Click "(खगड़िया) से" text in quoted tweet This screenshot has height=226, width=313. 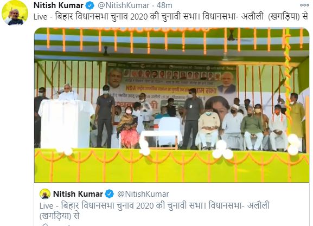pyautogui.click(x=59, y=216)
